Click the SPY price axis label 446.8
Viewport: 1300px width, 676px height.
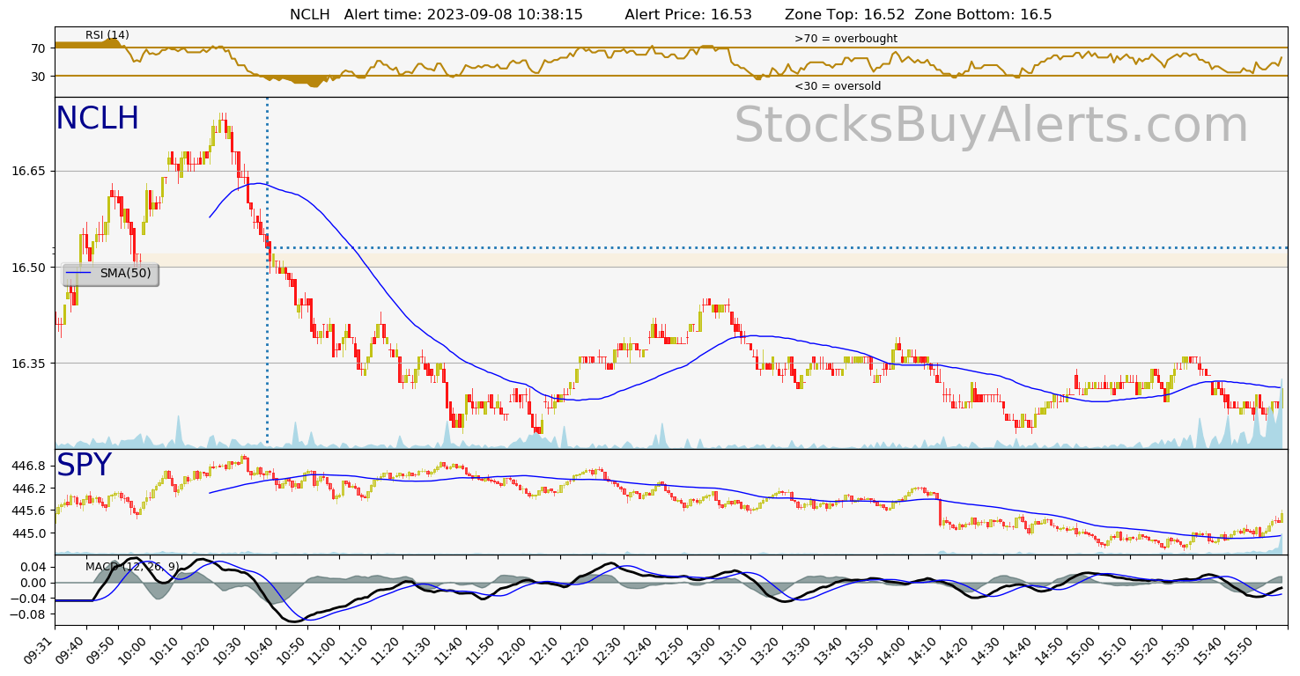(28, 466)
